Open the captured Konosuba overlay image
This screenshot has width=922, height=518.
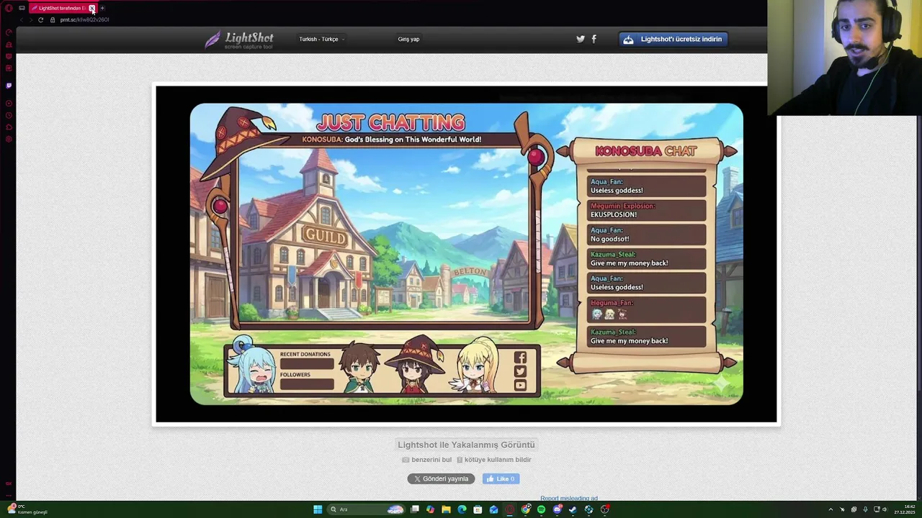point(466,254)
